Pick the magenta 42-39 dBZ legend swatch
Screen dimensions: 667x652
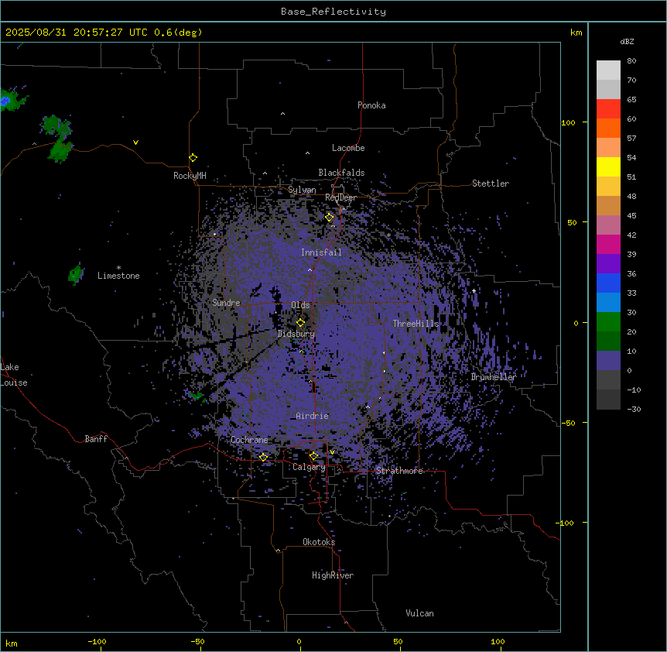(608, 244)
